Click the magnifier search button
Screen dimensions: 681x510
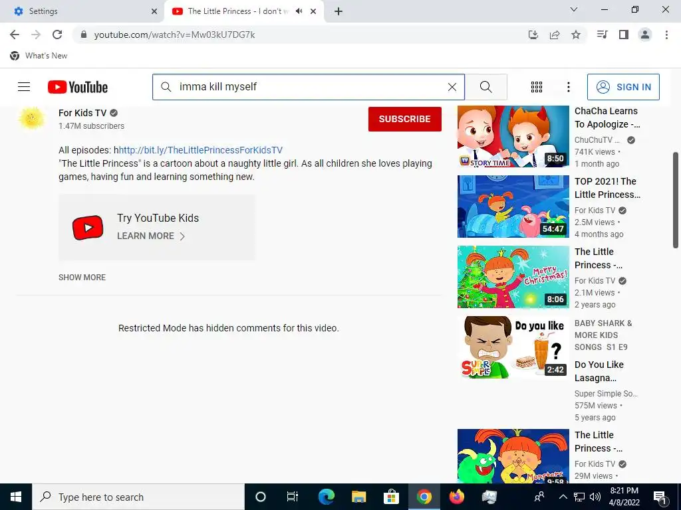click(x=486, y=87)
